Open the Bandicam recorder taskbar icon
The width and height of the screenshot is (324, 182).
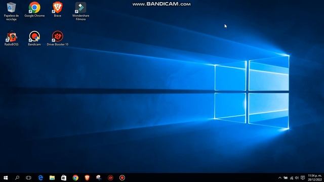122,177
